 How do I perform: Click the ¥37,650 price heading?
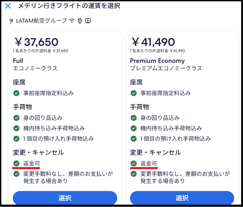37,42
